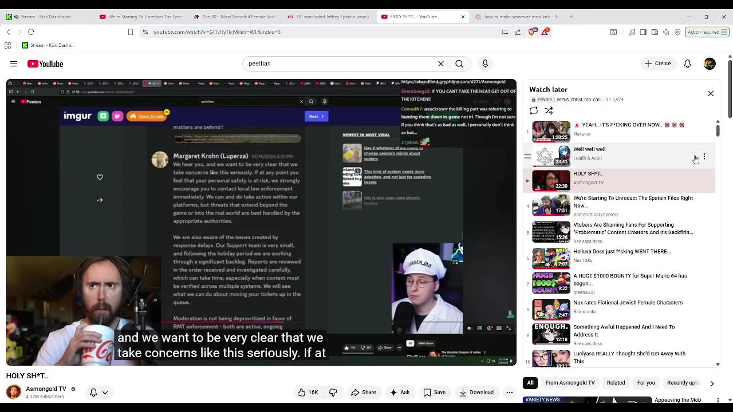Open the Well well playlist video thumbnail

551,156
